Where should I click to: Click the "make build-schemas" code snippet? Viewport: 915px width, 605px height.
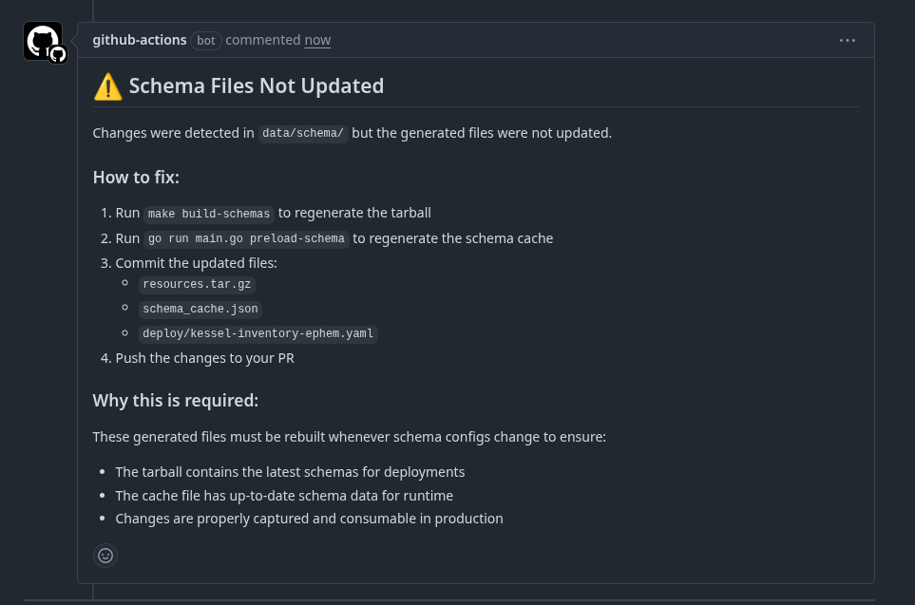click(209, 214)
